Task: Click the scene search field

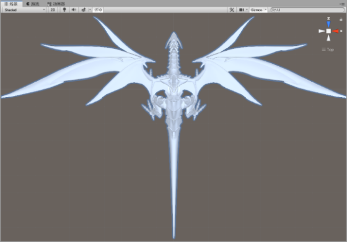Action: point(307,10)
